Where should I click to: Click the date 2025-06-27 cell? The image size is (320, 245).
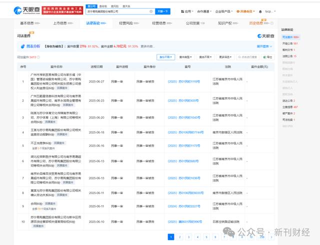tap(96, 82)
